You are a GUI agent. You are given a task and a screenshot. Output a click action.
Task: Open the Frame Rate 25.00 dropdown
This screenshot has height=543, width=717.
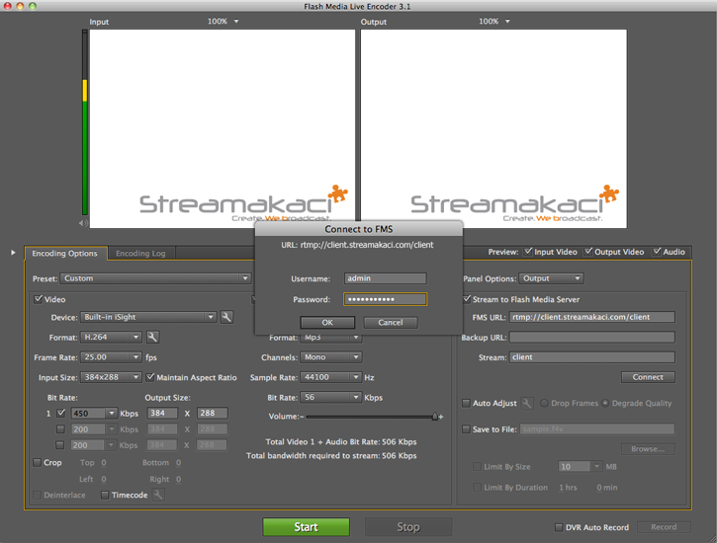pyautogui.click(x=111, y=357)
